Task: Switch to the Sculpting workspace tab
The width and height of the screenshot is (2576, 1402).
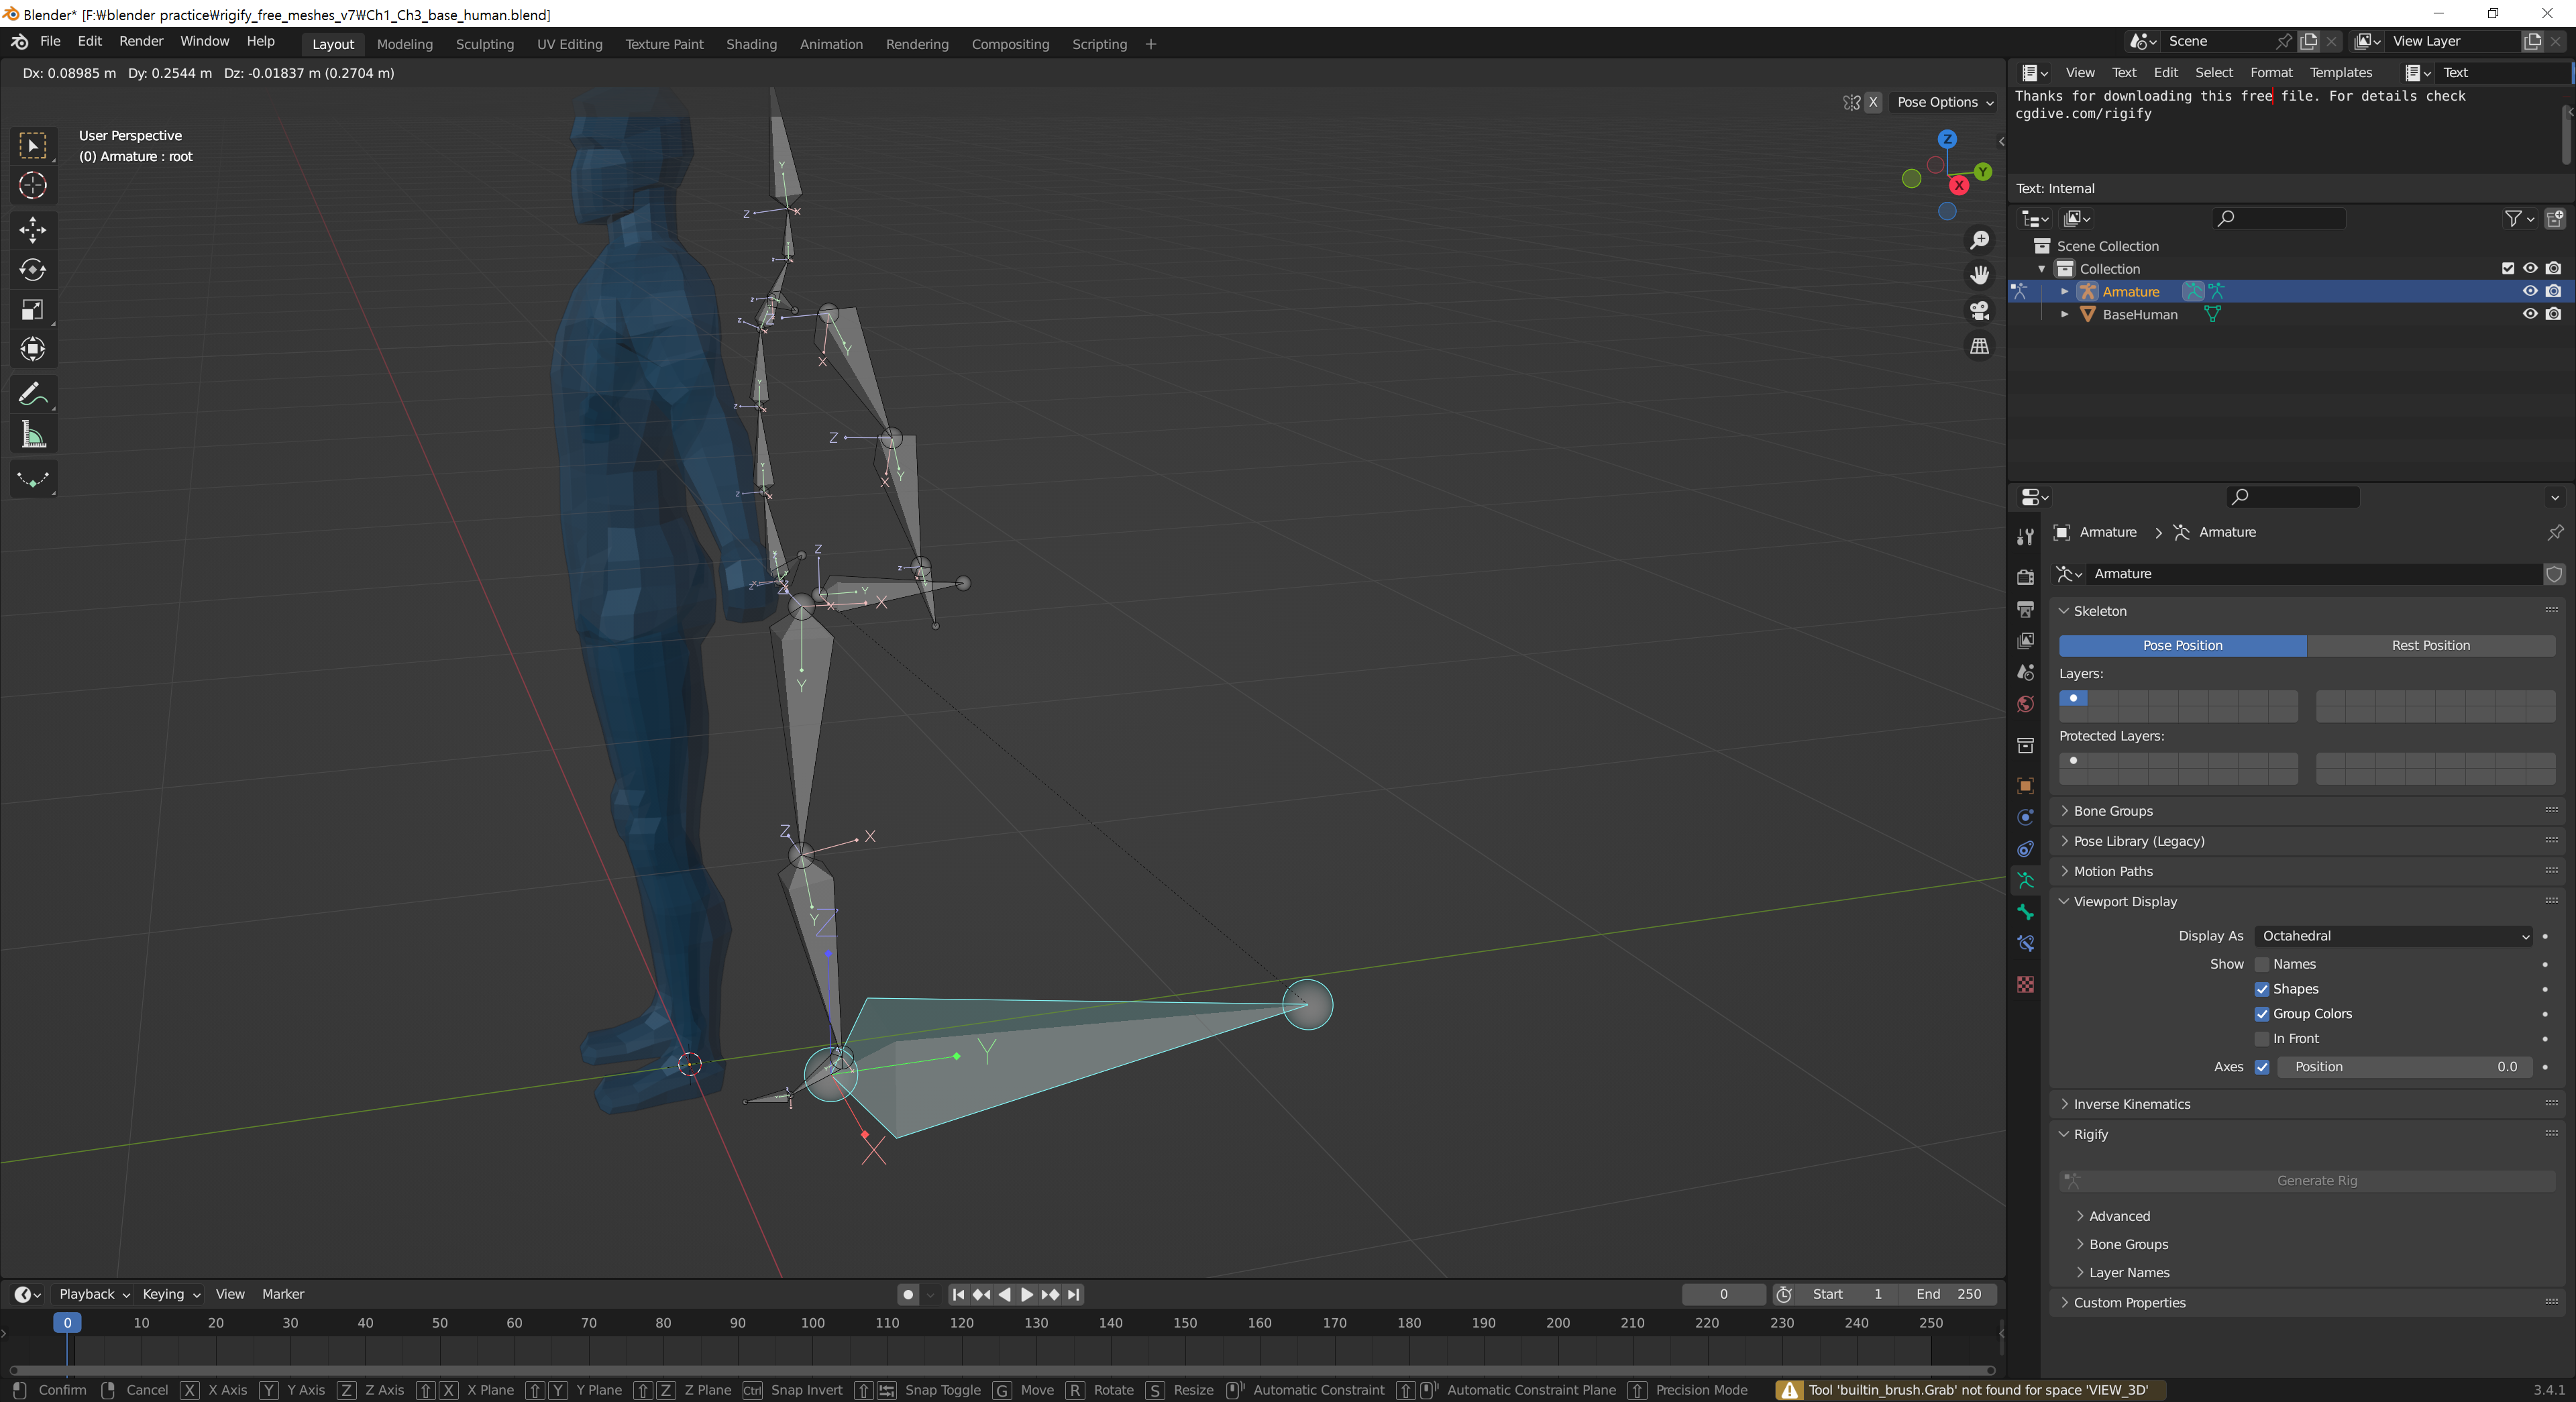Action: pyautogui.click(x=484, y=44)
